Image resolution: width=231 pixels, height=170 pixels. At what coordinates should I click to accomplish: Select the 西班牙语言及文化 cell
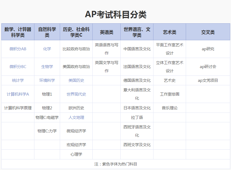[137, 131]
